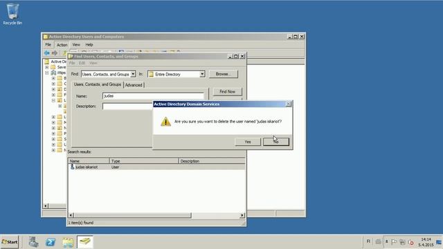The height and width of the screenshot is (249, 443).
Task: Click the User type cell of judas iskariot
Action: (x=116, y=167)
